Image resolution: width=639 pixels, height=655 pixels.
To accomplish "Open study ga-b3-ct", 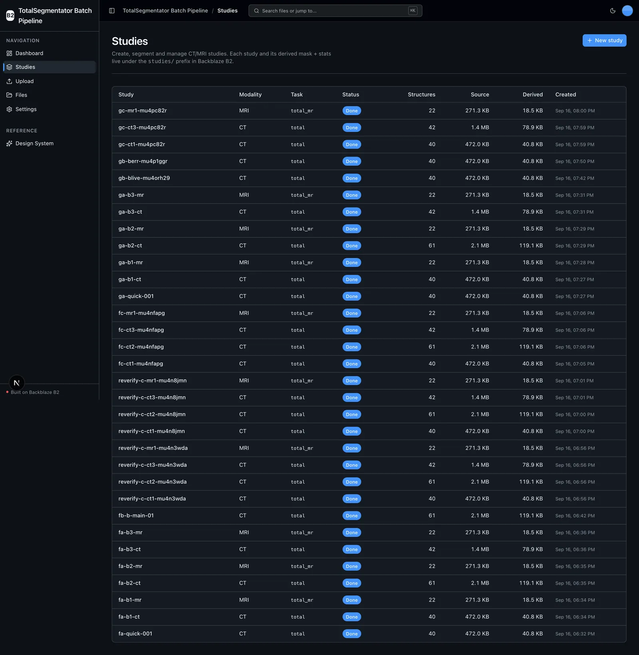I will coord(130,212).
